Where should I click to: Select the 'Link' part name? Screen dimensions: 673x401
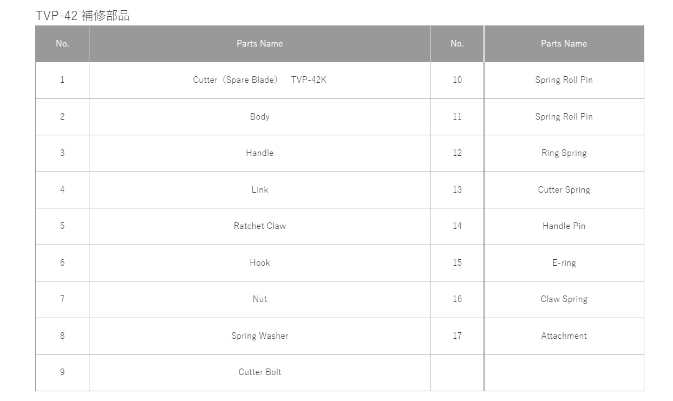click(x=259, y=190)
